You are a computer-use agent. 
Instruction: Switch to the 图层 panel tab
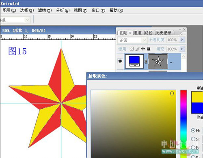click(x=123, y=33)
